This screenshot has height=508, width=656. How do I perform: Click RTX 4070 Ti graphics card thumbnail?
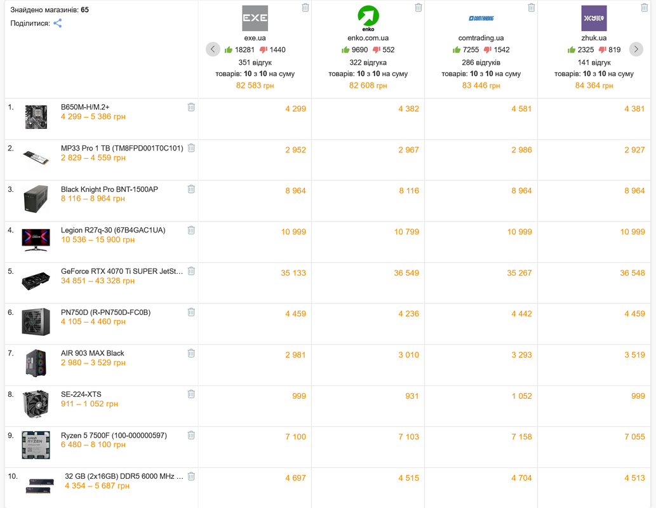(36, 281)
